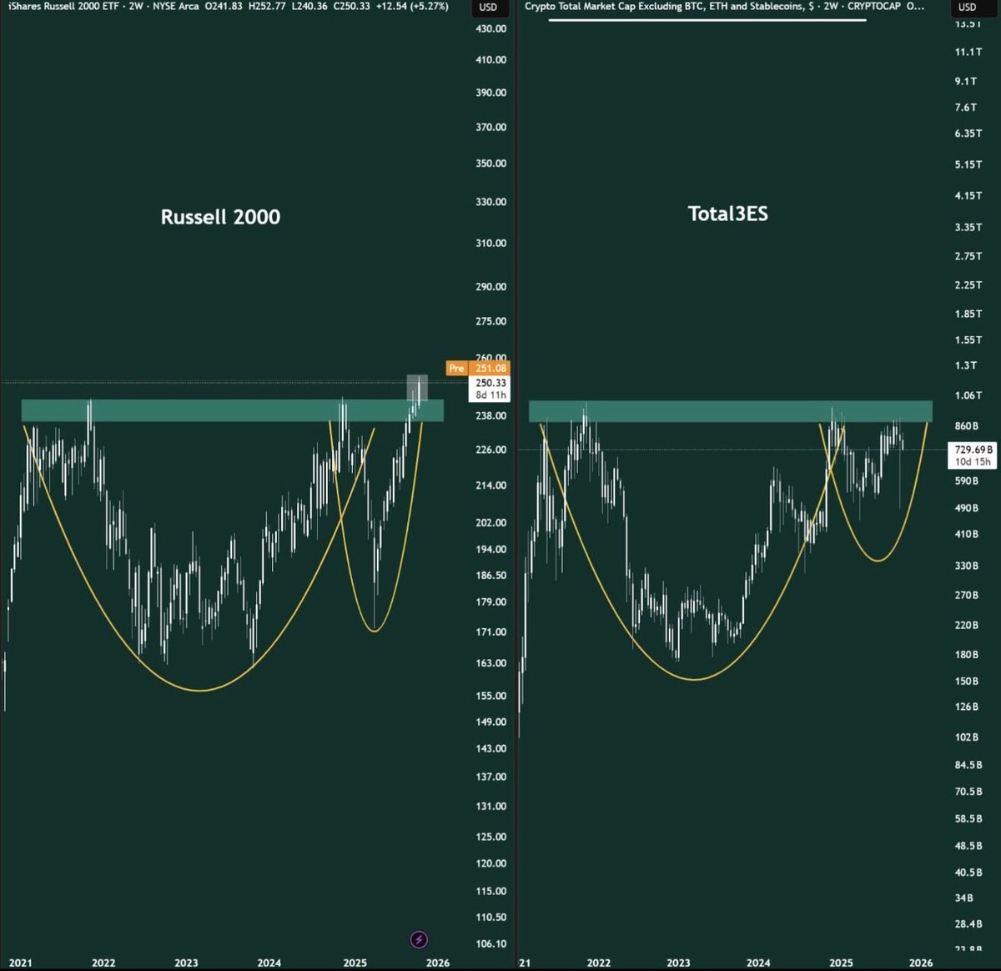Open symbol details via iShares Russell 2000 ETF title
Image resolution: width=1001 pixels, height=971 pixels.
click(63, 6)
